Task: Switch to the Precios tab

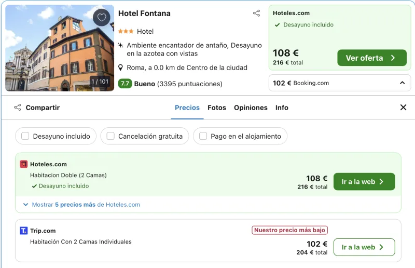Action: [x=187, y=108]
